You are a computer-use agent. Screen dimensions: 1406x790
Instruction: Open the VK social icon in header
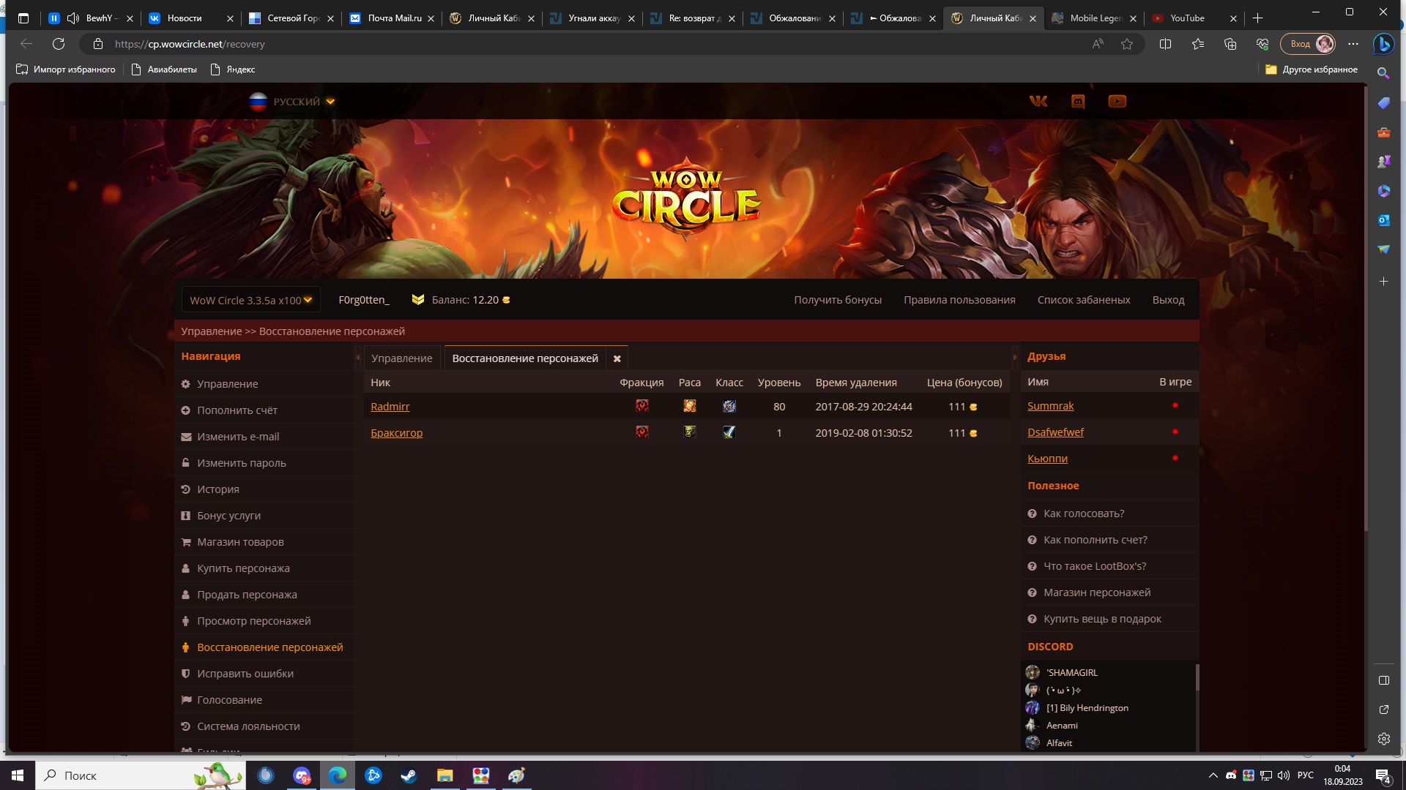pos(1038,102)
